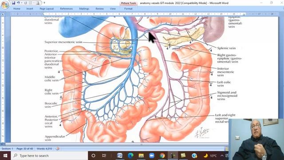
Task: Open the Insert ribbon tab
Action: click(x=30, y=8)
